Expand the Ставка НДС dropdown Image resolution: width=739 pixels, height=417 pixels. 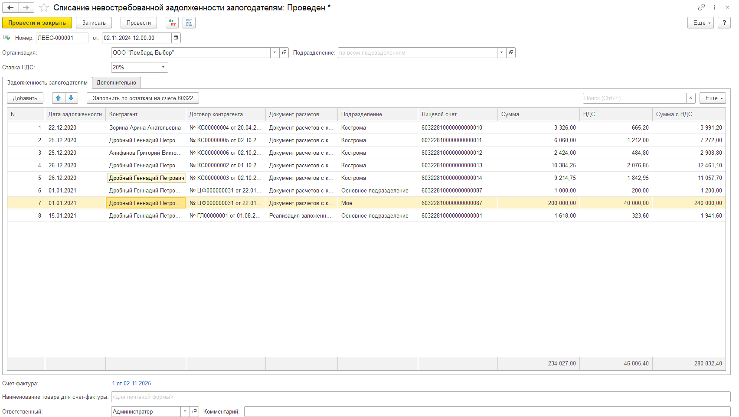pos(163,67)
